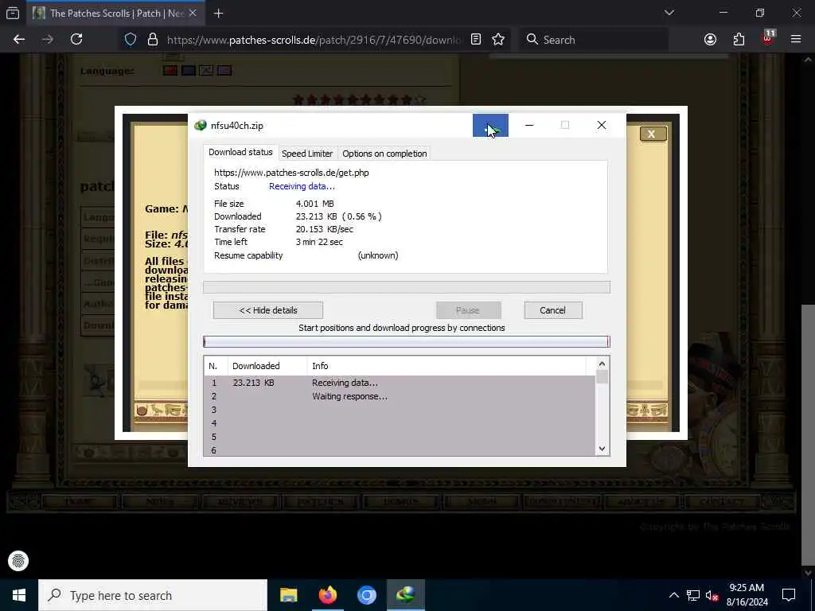Click the connections list scroll up arrow
Viewport: 815px width, 611px height.
click(602, 364)
